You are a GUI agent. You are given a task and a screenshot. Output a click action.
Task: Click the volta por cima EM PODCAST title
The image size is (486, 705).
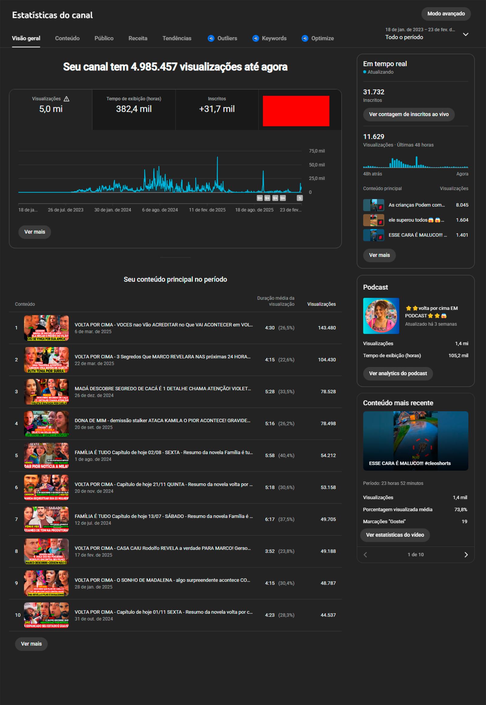431,312
